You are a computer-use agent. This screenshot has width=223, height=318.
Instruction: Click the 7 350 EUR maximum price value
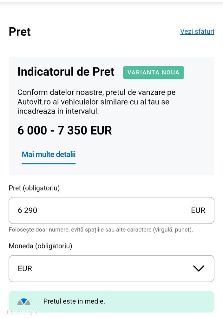(x=85, y=130)
